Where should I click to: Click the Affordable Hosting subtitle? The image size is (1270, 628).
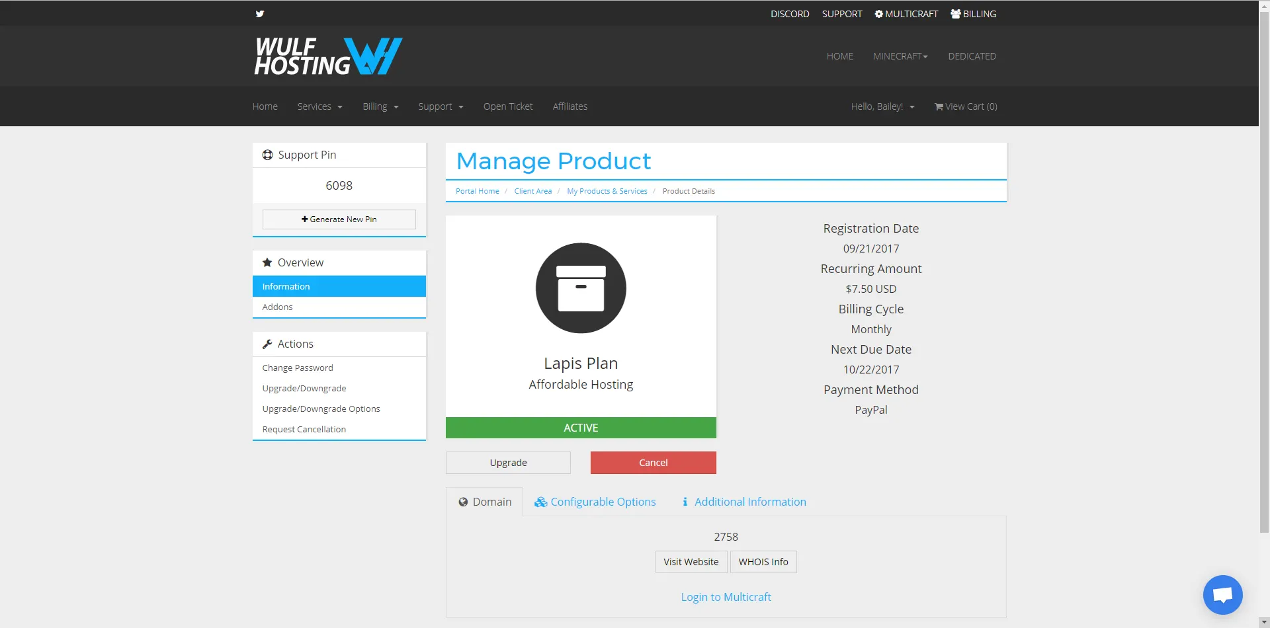(581, 385)
